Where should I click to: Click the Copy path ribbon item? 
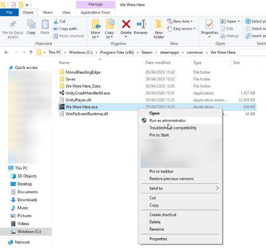pyautogui.click(x=65, y=29)
